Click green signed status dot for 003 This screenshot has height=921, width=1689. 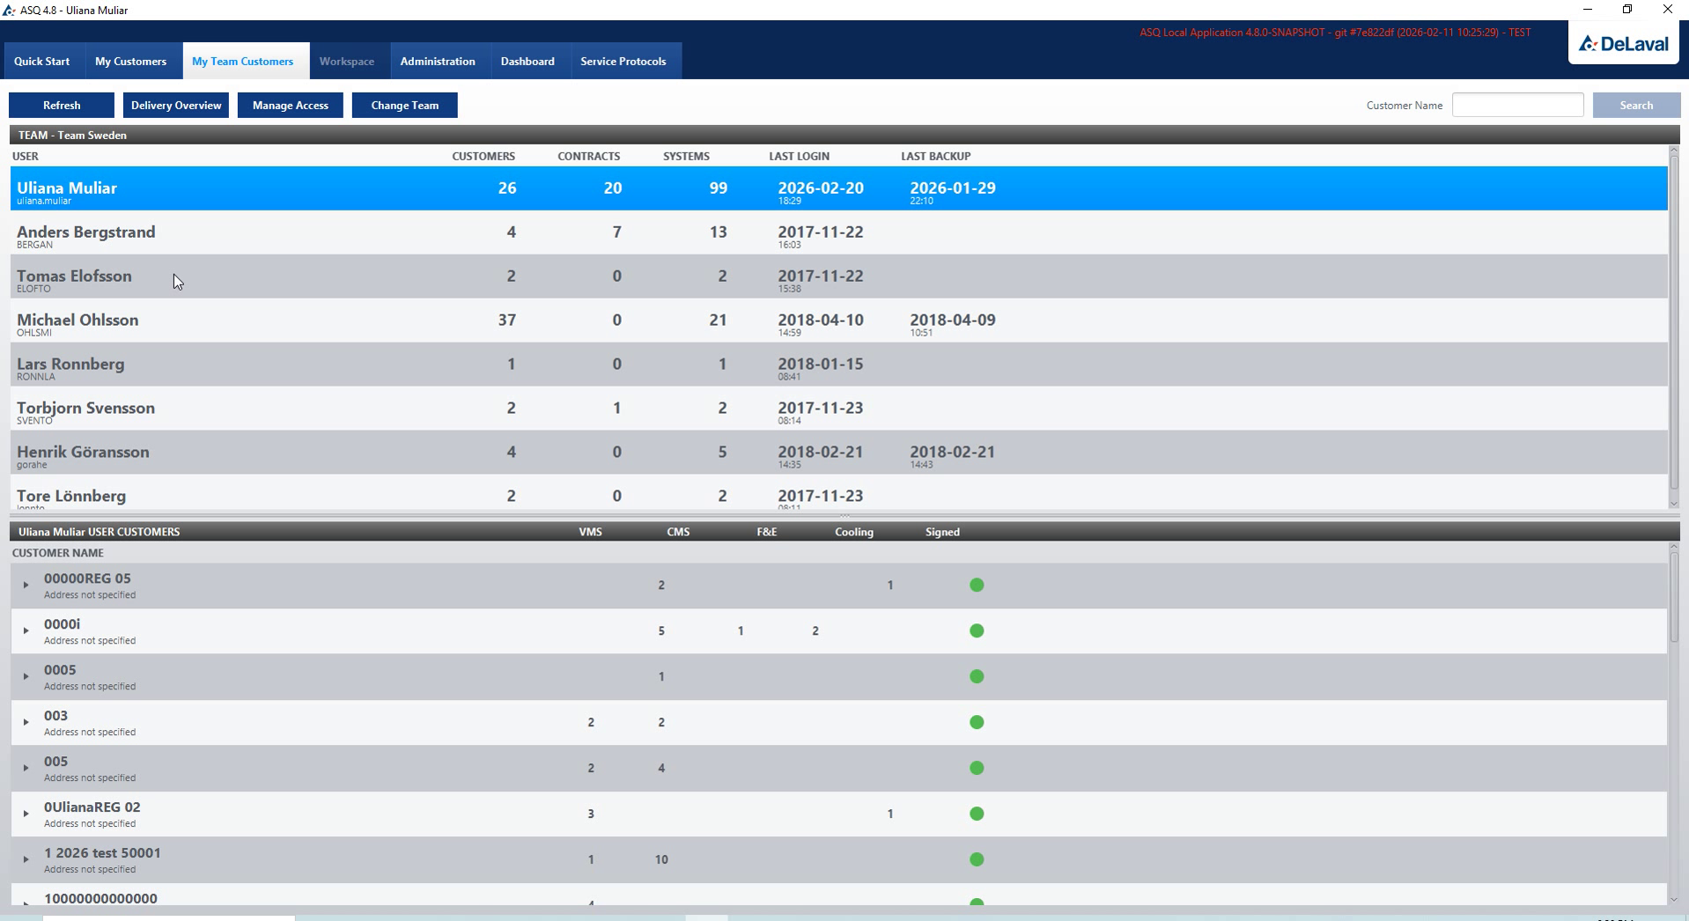(x=977, y=723)
